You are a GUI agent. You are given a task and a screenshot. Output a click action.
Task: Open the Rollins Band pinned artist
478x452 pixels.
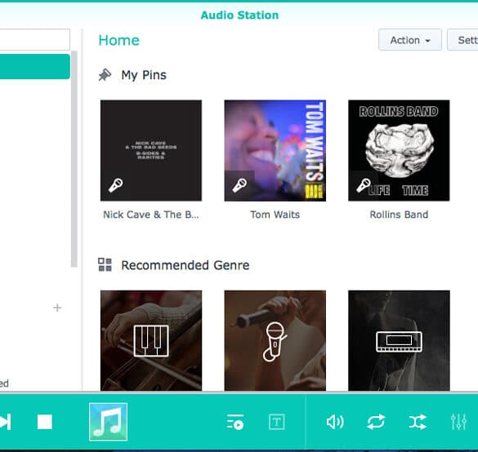(x=399, y=151)
